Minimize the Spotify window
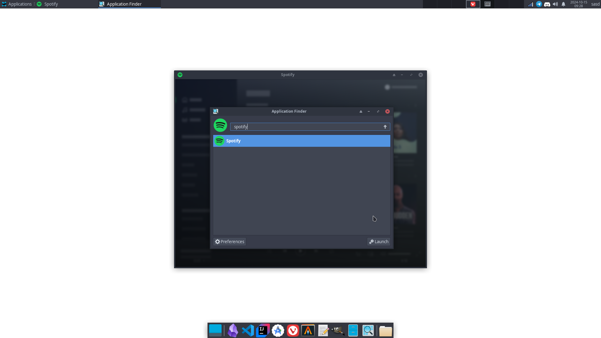This screenshot has width=601, height=338. point(402,75)
